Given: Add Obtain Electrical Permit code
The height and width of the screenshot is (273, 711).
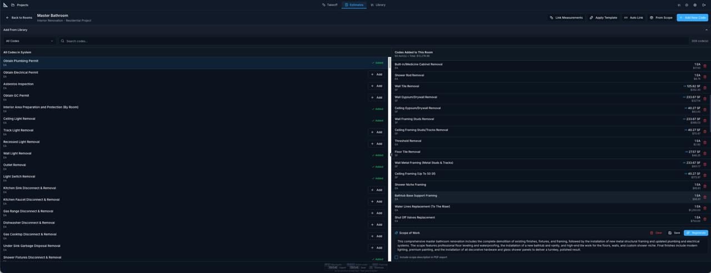Looking at the screenshot, I should [x=377, y=74].
